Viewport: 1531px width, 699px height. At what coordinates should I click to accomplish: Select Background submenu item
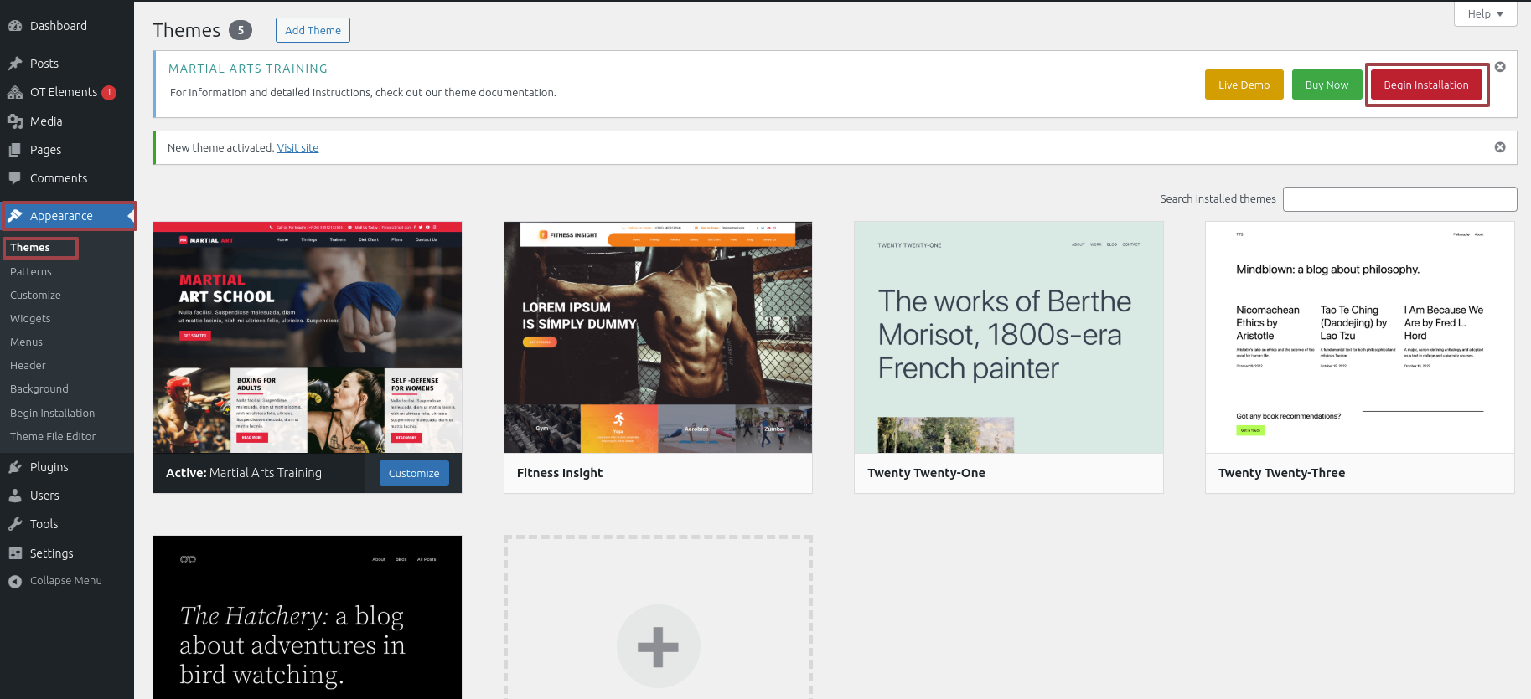click(39, 389)
